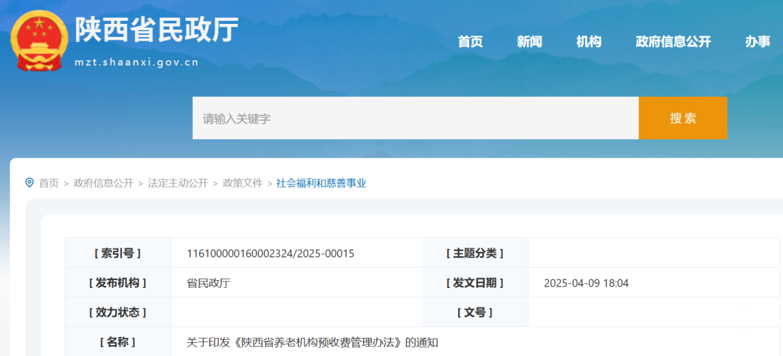Screen dimensions: 783x356
Task: Go to the 新闻 navigation tab
Action: pyautogui.click(x=529, y=42)
